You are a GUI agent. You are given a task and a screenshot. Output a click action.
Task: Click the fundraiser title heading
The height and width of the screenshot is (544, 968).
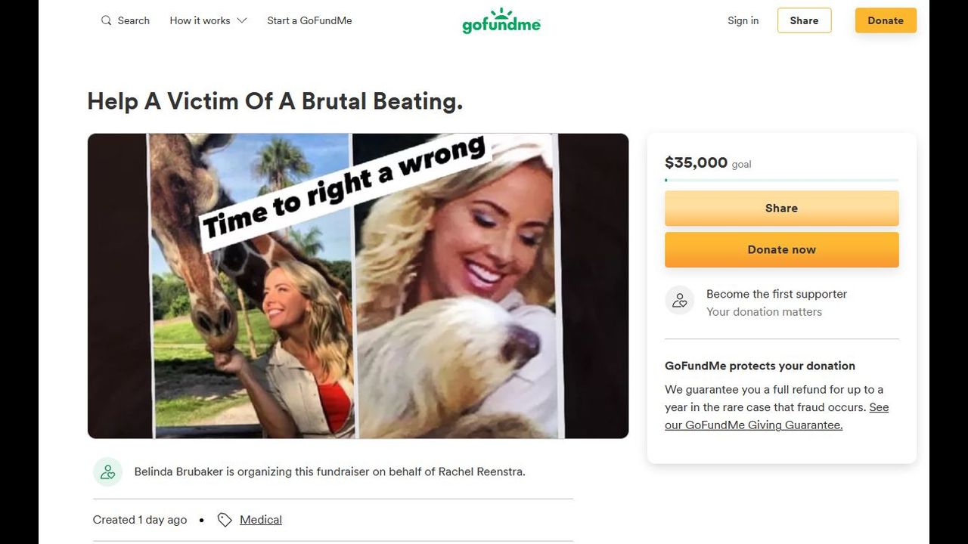tap(275, 100)
